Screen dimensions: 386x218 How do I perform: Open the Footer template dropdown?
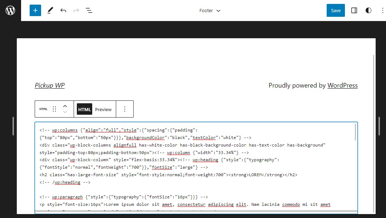tap(210, 11)
